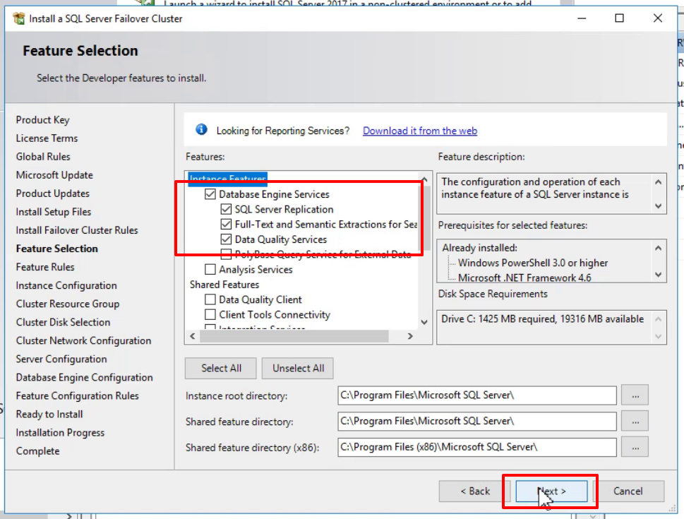Click features list scroll left arrow
Screen dimensions: 684x519
[193, 336]
